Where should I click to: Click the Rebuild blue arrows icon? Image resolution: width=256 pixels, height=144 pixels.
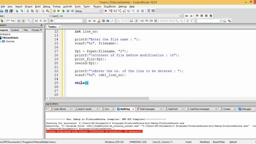tap(68, 11)
